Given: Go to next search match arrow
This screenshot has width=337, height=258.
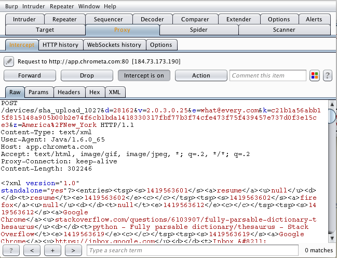Looking at the screenshot, I should click(x=73, y=250).
